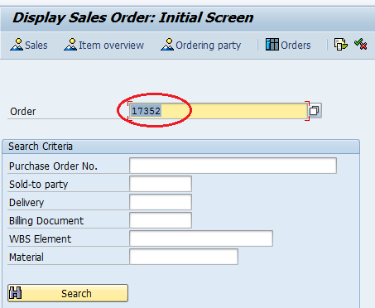Screen dimensions: 375x308
Task: Click into the Purchase Order No. field
Action: [x=233, y=166]
